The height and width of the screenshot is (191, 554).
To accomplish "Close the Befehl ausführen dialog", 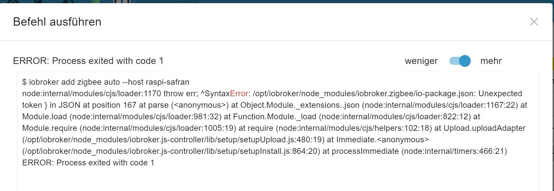I will [x=534, y=22].
